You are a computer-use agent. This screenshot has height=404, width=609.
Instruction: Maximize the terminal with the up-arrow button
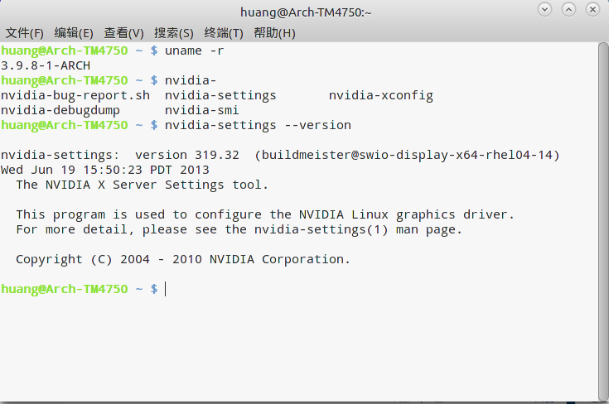point(568,10)
